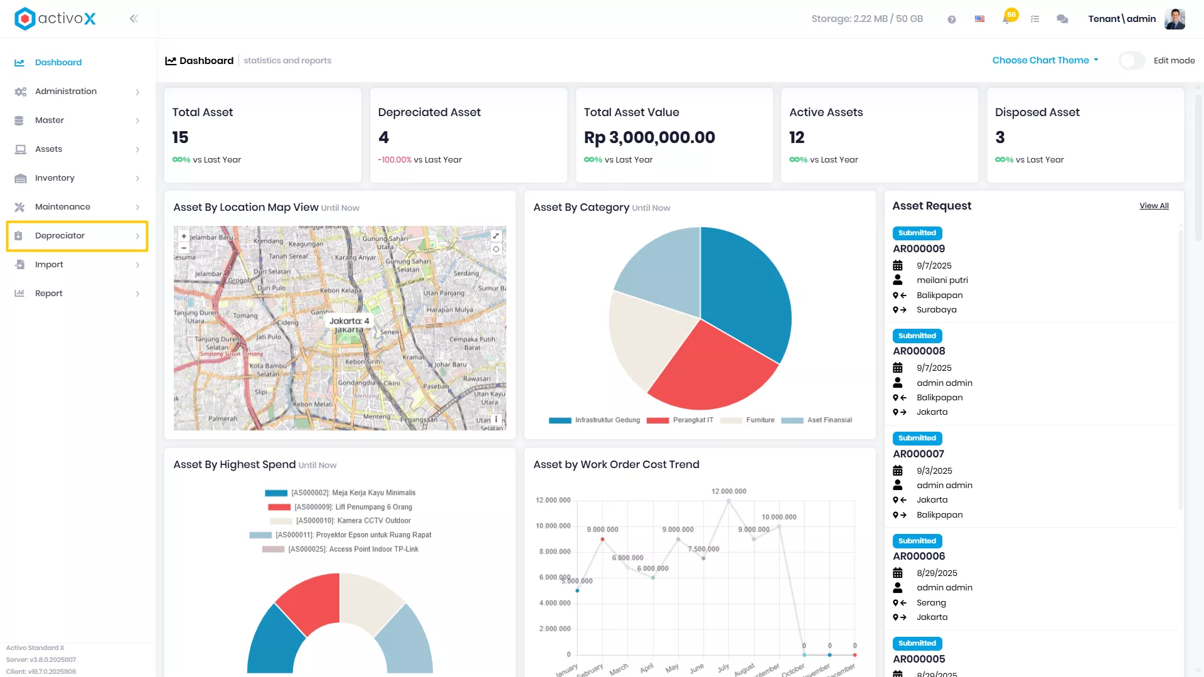
Task: Open the Report sidebar menu
Action: coord(77,294)
